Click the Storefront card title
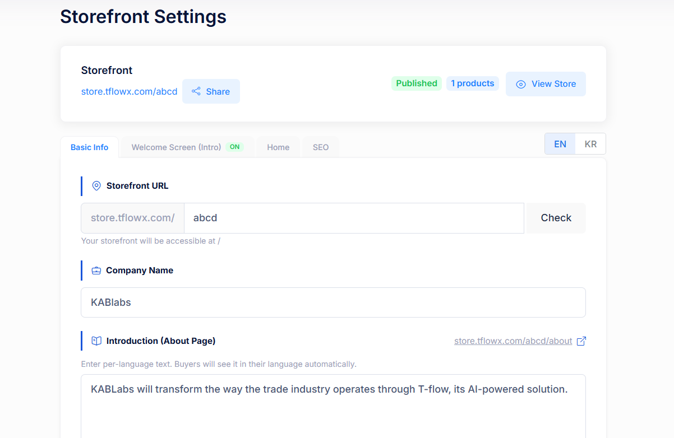 (107, 71)
